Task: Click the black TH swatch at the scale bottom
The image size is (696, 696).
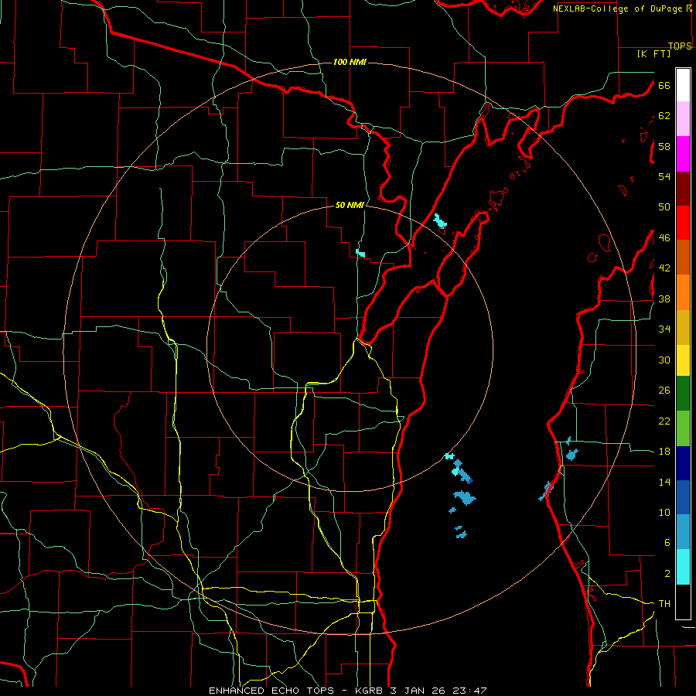Action: pos(683,602)
